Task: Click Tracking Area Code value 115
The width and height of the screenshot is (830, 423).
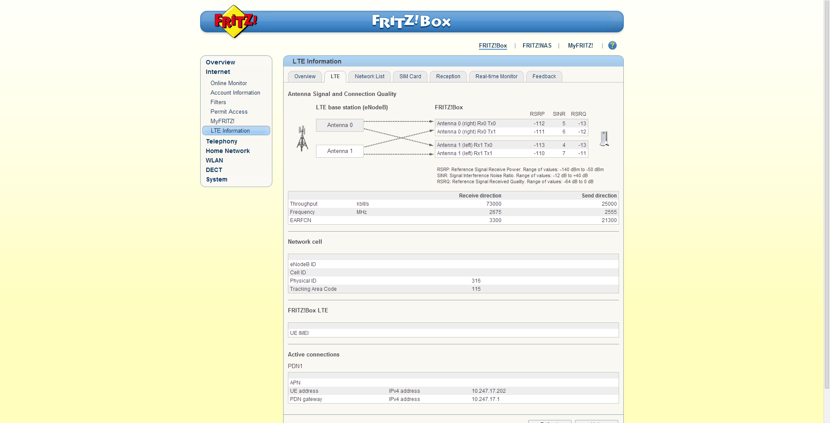Action: [476, 289]
